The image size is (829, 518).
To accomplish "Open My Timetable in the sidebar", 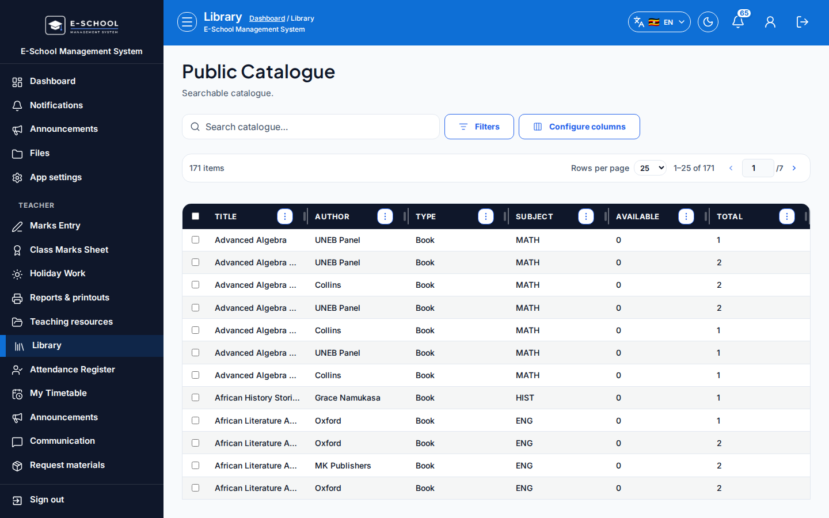I will pyautogui.click(x=82, y=393).
